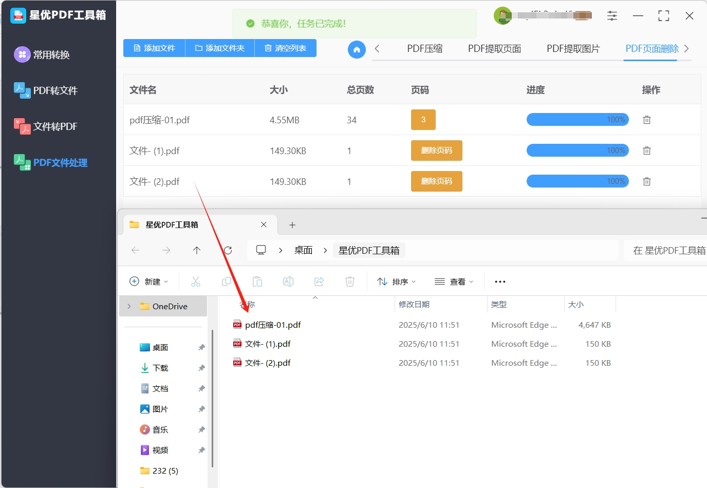Go up one folder level in Explorer
Viewport: 707px width, 488px height.
(197, 250)
